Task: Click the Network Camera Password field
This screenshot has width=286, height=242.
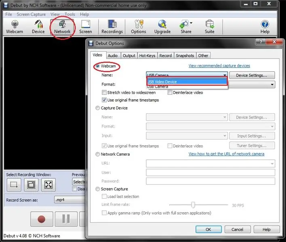Action: click(x=210, y=181)
